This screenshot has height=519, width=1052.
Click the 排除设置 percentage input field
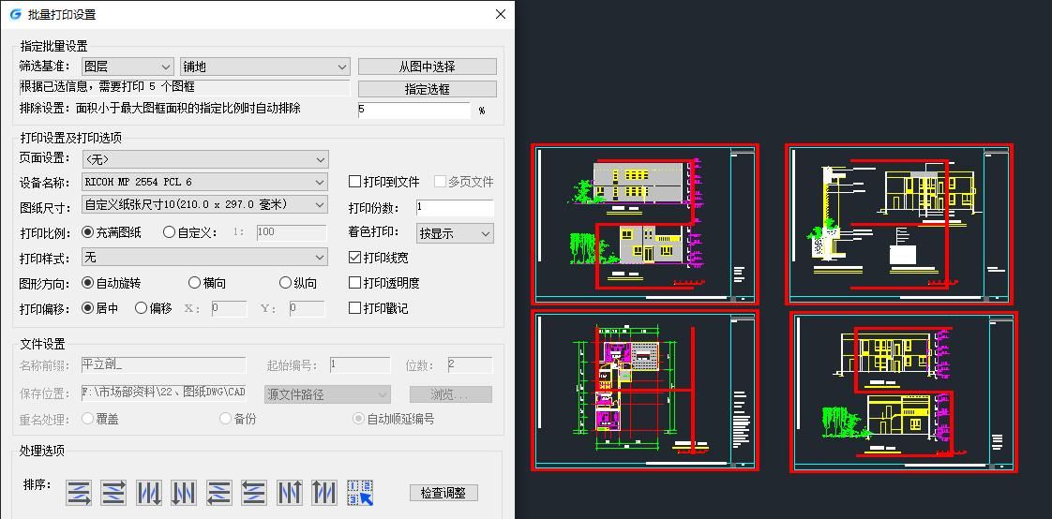coord(414,111)
